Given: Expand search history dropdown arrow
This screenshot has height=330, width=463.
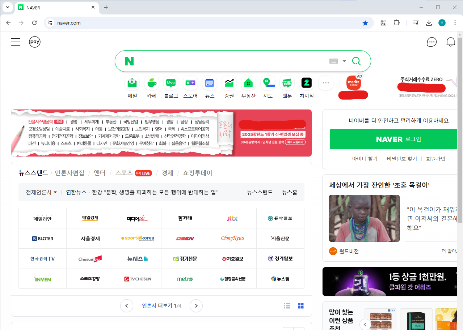Looking at the screenshot, I should 344,61.
